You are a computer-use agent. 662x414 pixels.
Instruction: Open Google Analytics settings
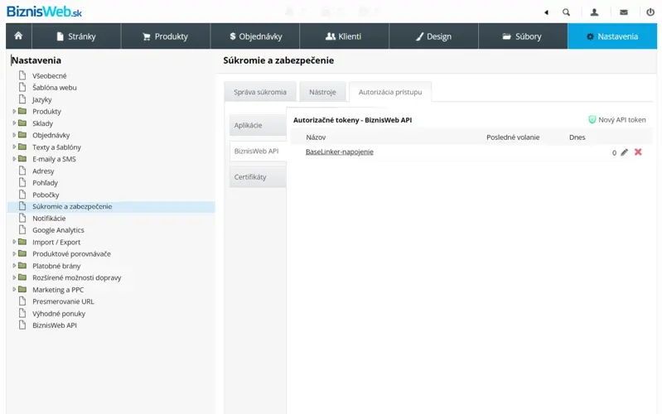click(58, 230)
